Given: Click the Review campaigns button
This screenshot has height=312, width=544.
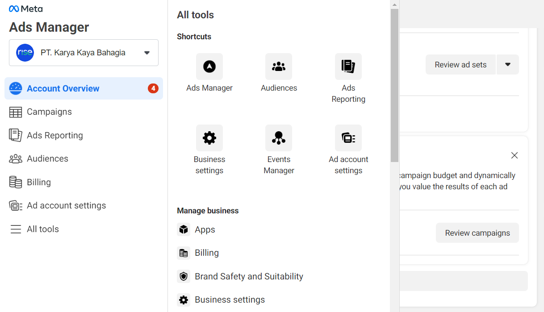Looking at the screenshot, I should click(x=477, y=233).
